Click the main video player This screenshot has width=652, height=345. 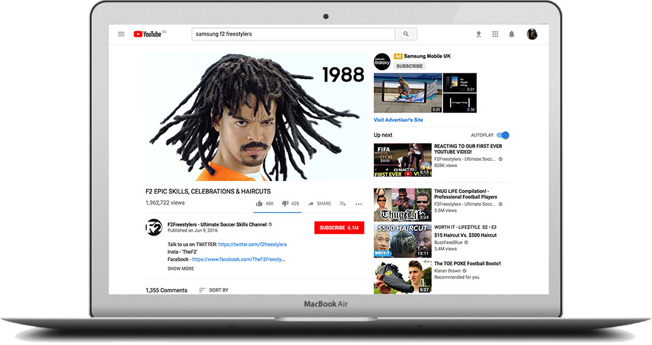pyautogui.click(x=255, y=117)
